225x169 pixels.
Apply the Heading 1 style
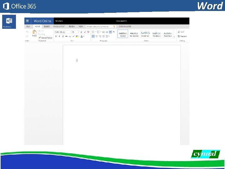145,34
